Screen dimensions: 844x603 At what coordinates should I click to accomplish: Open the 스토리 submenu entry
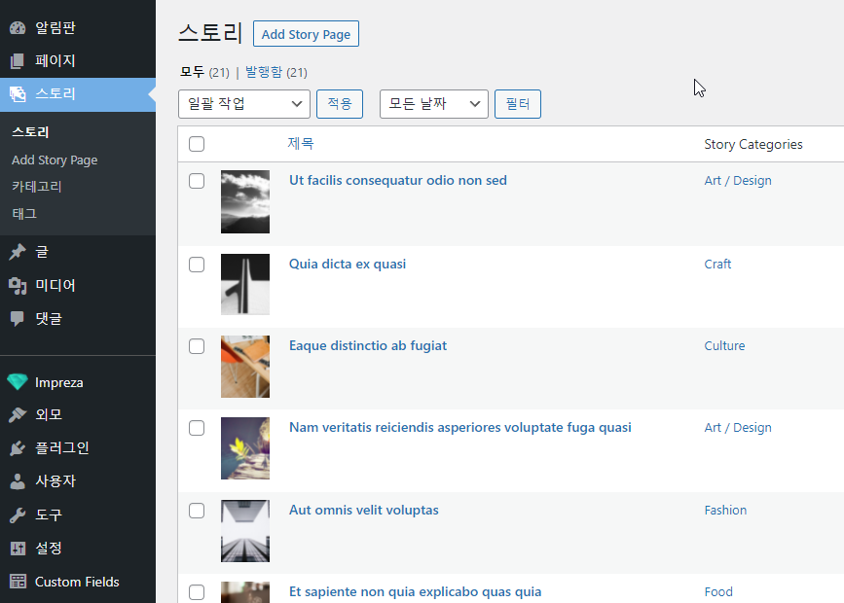point(31,132)
